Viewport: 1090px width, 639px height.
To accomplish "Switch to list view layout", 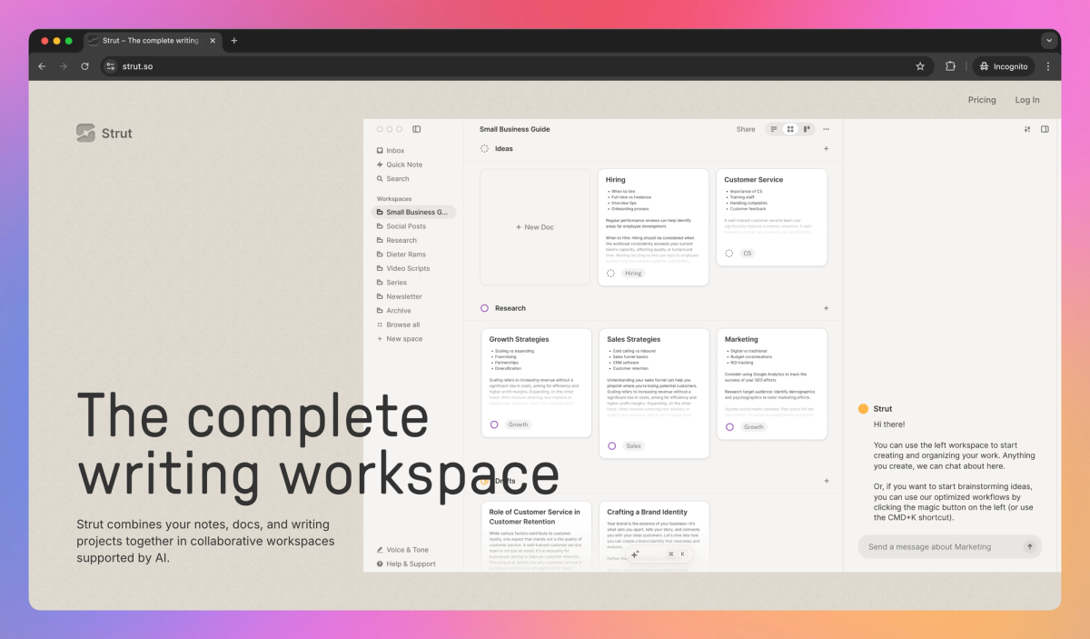I will click(774, 129).
